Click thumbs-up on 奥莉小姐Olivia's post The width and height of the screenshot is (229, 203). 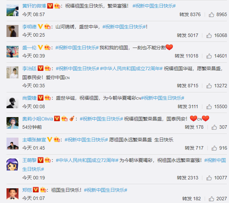coord(214,127)
